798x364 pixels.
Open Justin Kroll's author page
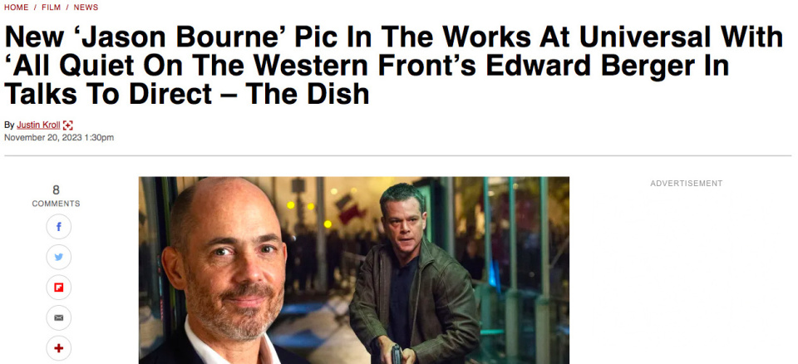(38, 125)
